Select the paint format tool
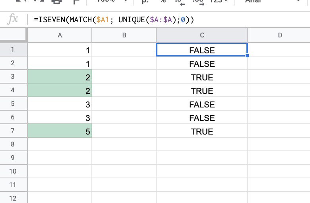The height and width of the screenshot is (203, 310). coord(76,2)
